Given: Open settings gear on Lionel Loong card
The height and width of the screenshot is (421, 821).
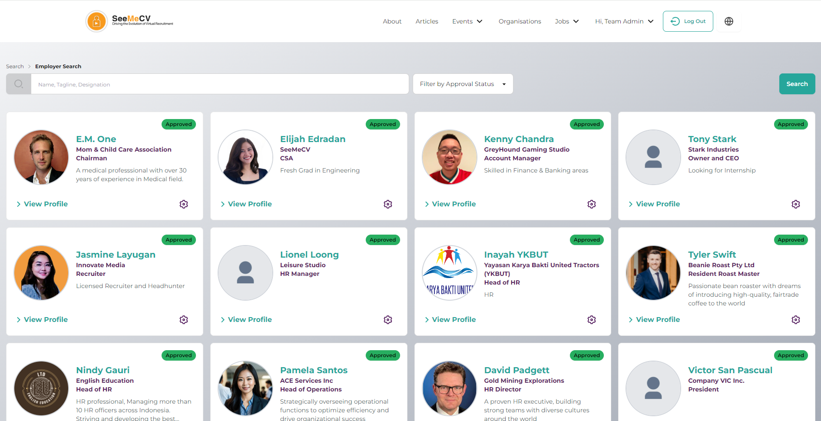Looking at the screenshot, I should point(388,320).
